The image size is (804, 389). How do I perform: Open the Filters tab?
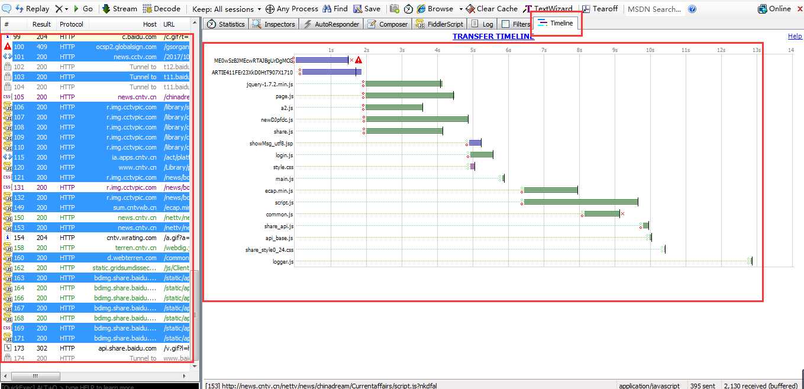[x=516, y=24]
